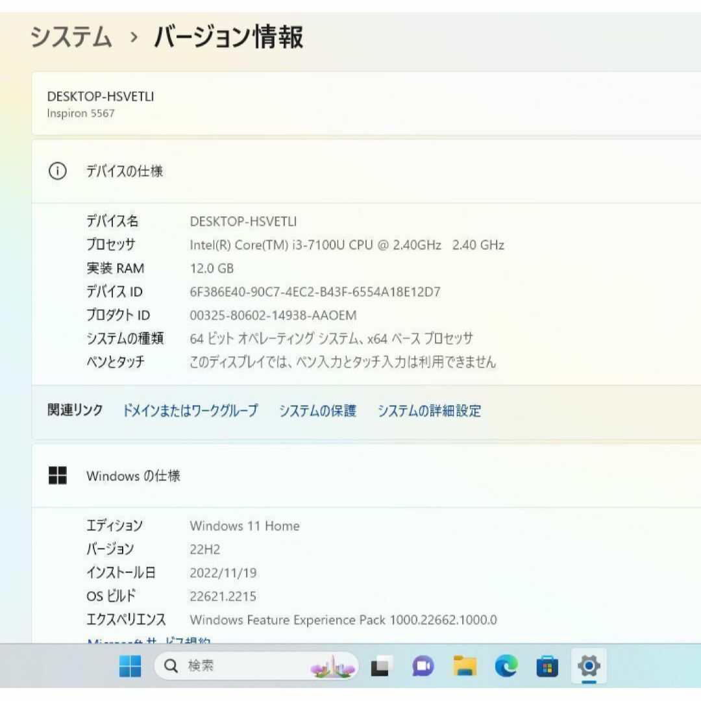Click device name value DESKTOP-HSVETLI in specs
The image size is (701, 701).
(243, 221)
